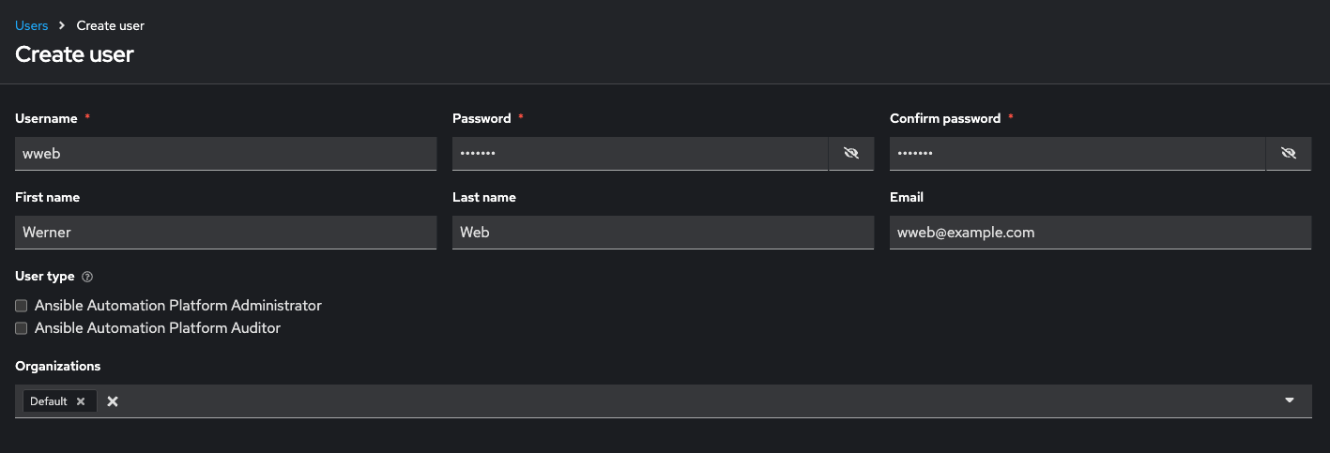Click the Default organization chip label
1330x453 pixels.
click(x=49, y=401)
